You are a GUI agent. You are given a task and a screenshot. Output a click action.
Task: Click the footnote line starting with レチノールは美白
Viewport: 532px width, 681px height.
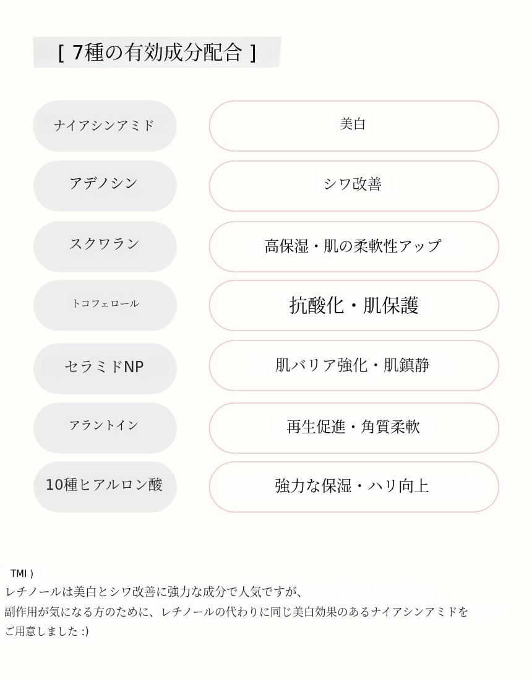[153, 592]
